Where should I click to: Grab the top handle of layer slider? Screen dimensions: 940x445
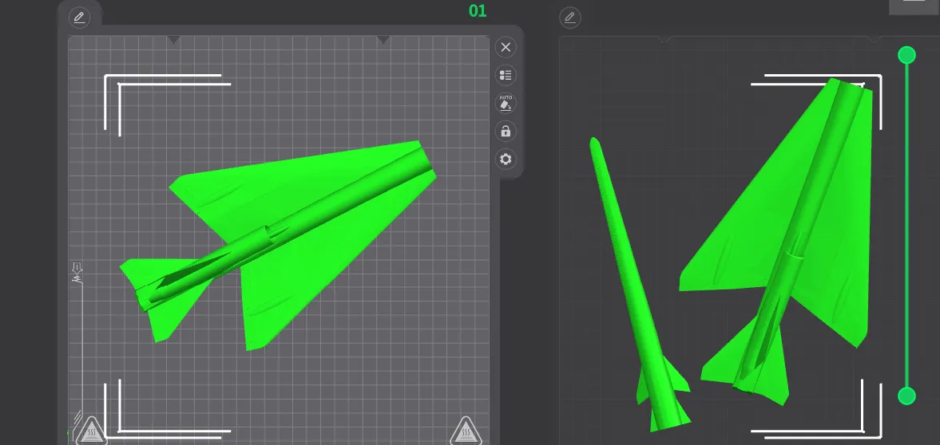(x=906, y=55)
